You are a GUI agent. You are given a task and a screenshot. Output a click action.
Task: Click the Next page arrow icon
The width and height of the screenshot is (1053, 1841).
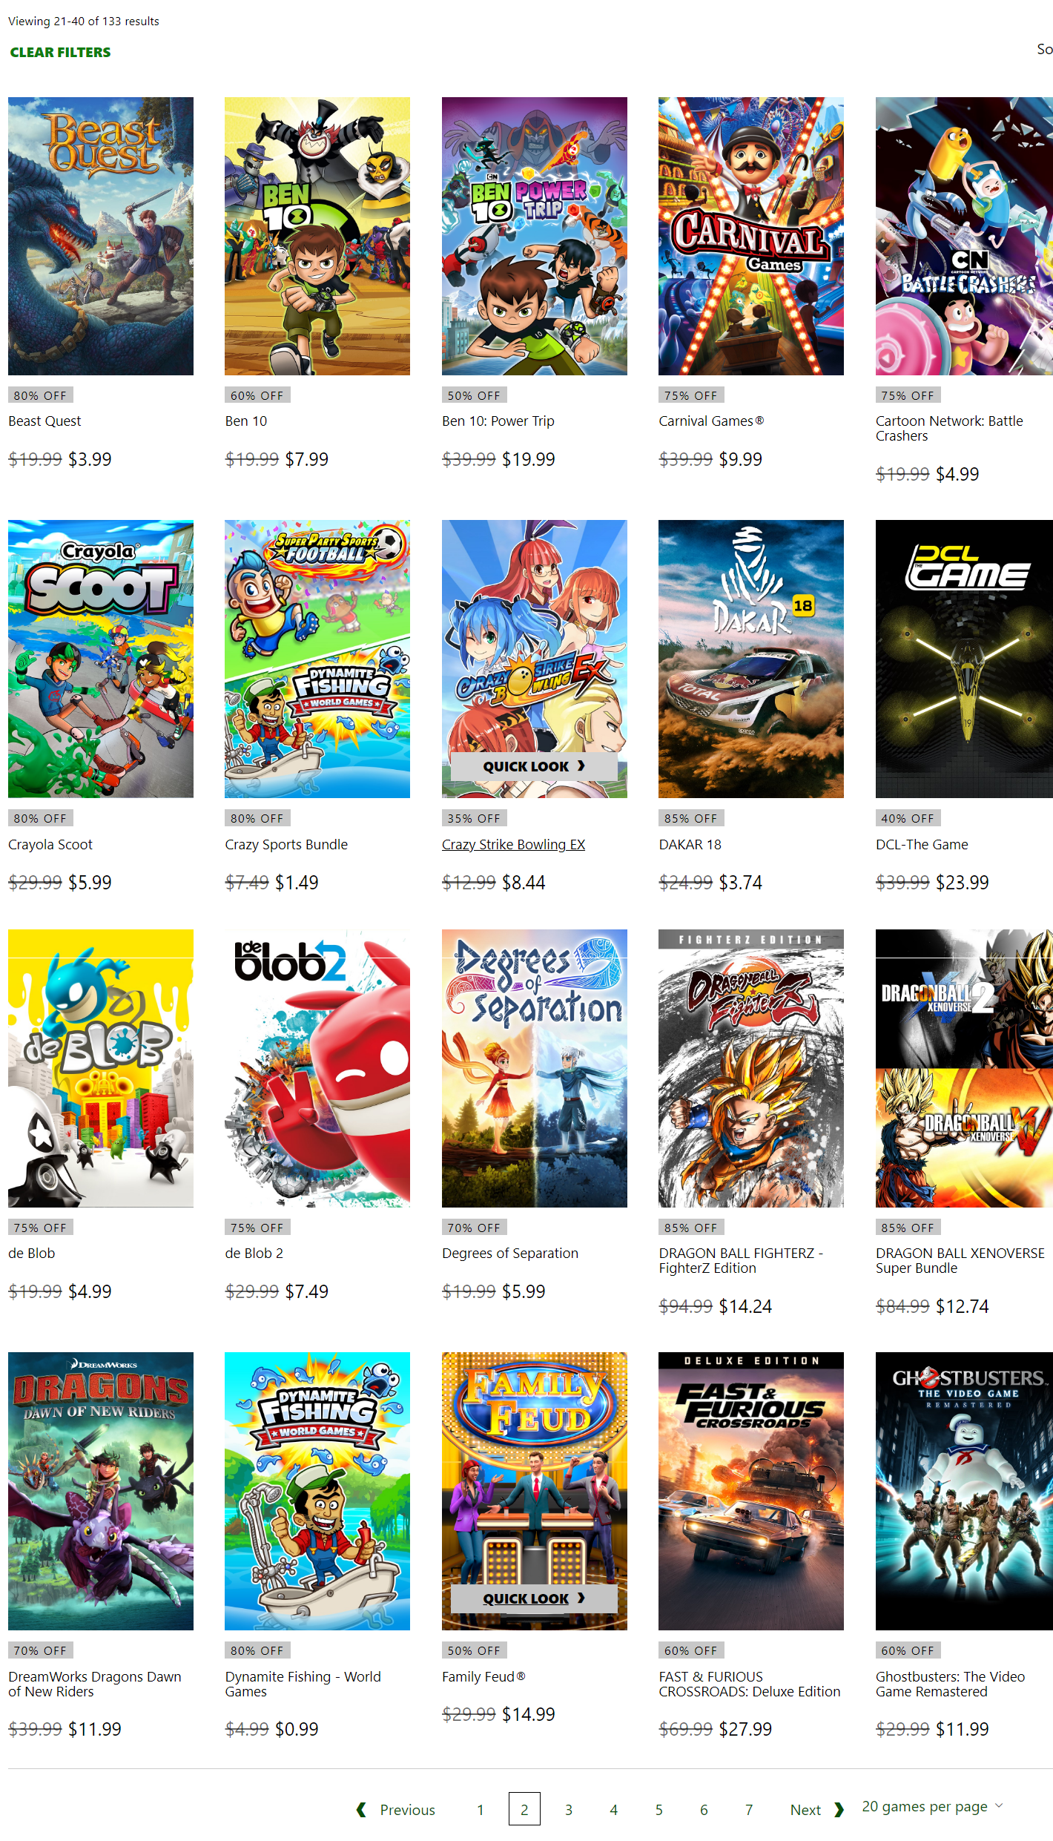click(x=839, y=1810)
